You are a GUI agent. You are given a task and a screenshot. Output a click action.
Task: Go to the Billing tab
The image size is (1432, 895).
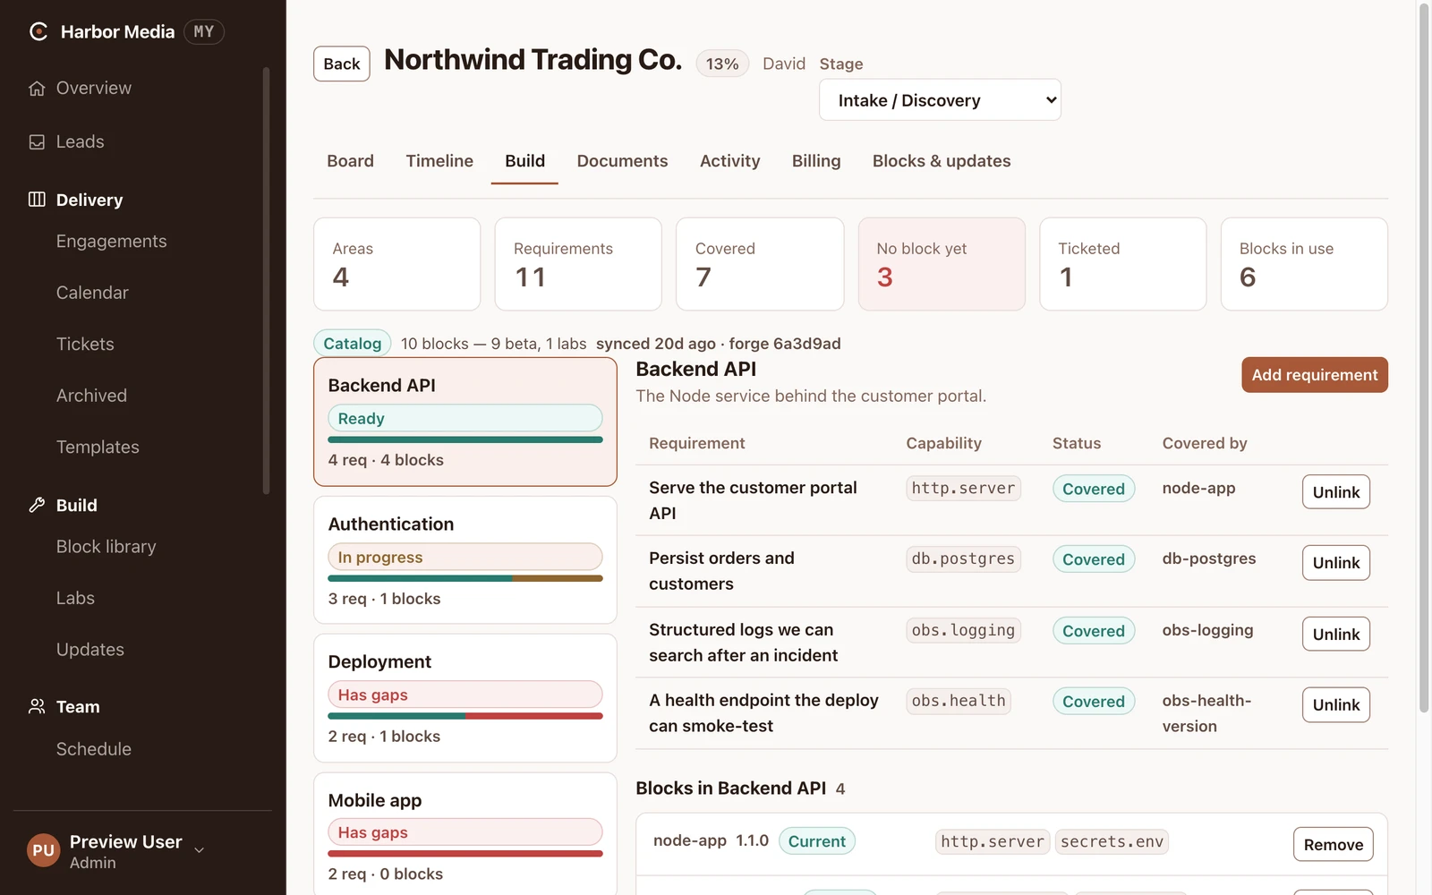click(816, 161)
